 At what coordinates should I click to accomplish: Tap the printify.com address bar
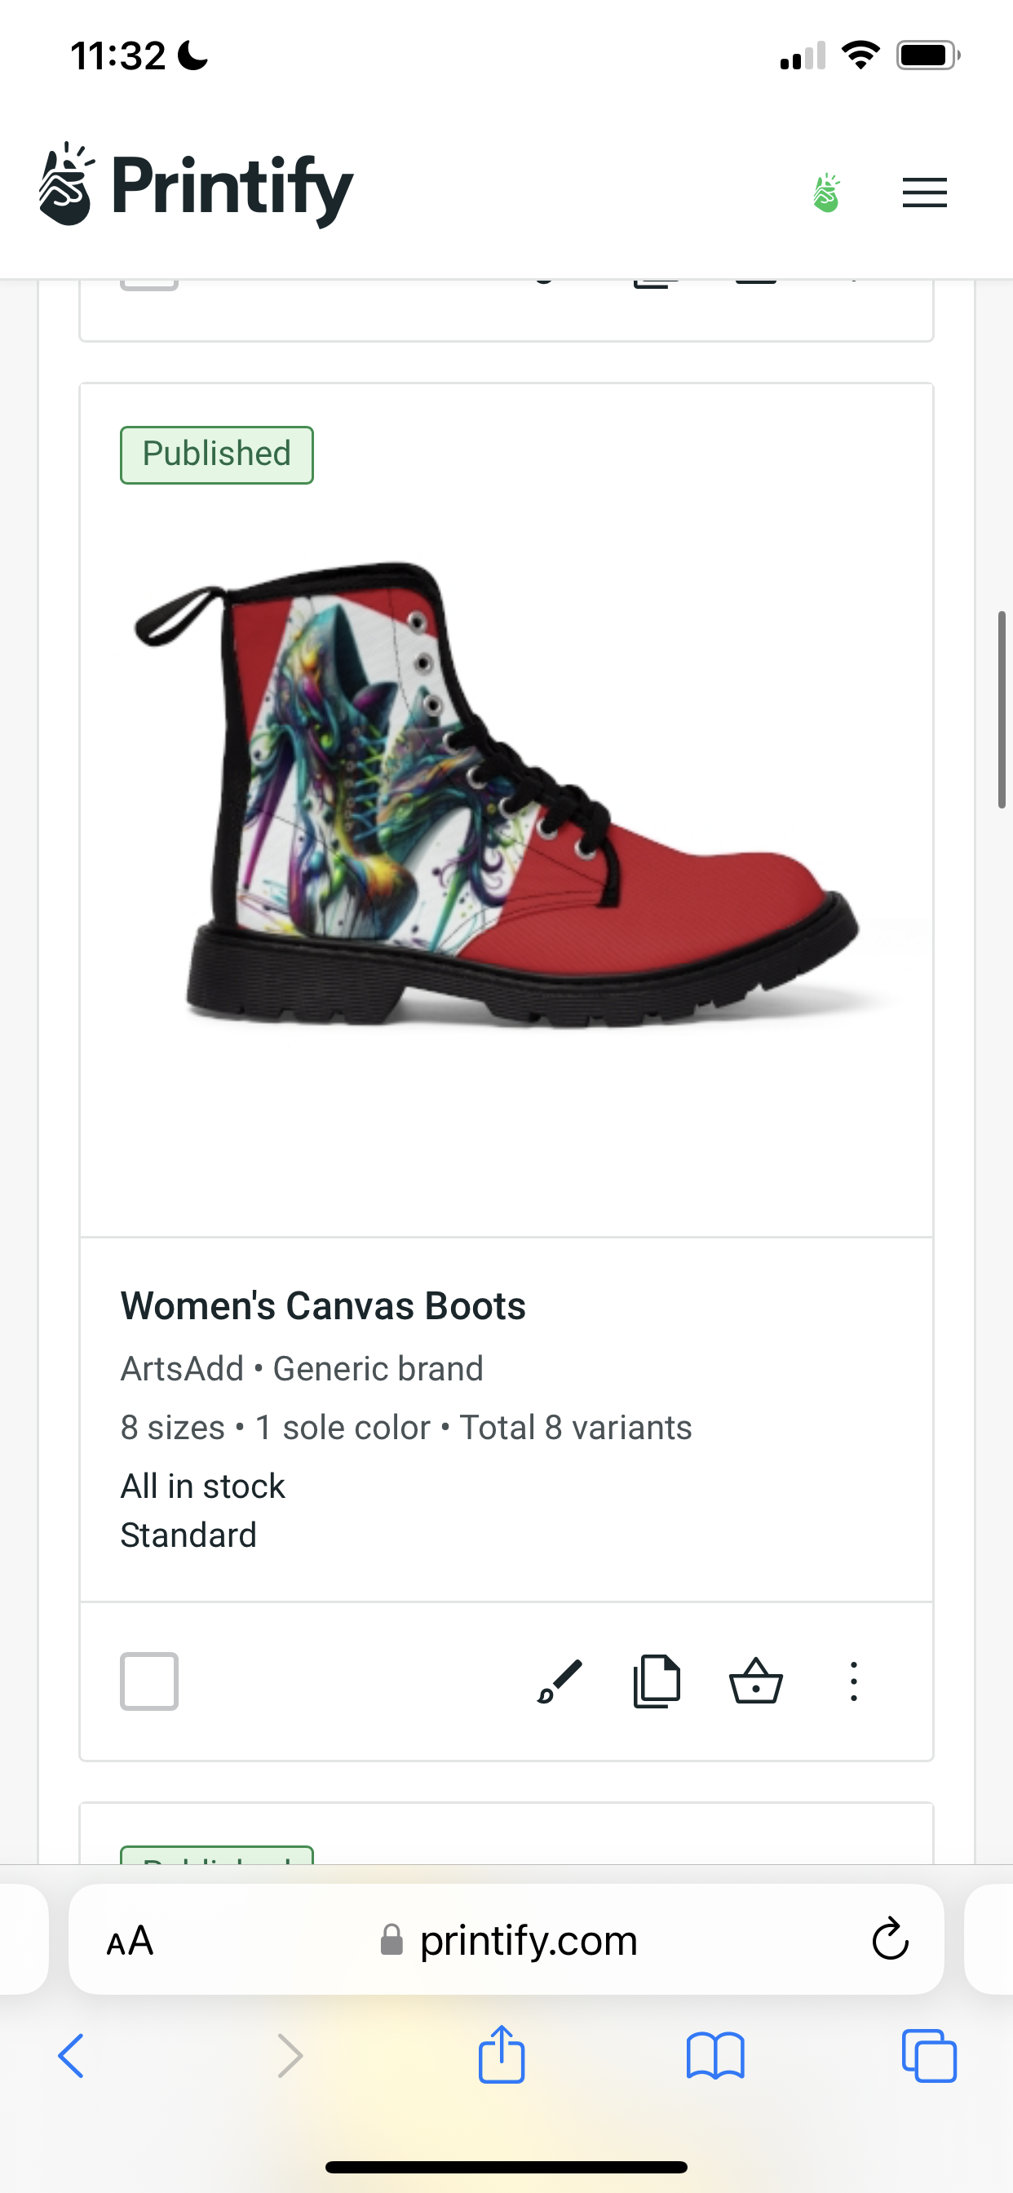506,1939
